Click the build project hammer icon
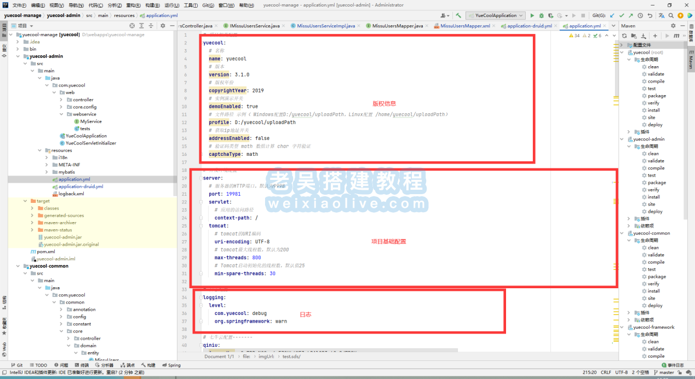This screenshot has height=379, width=695. (x=459, y=16)
